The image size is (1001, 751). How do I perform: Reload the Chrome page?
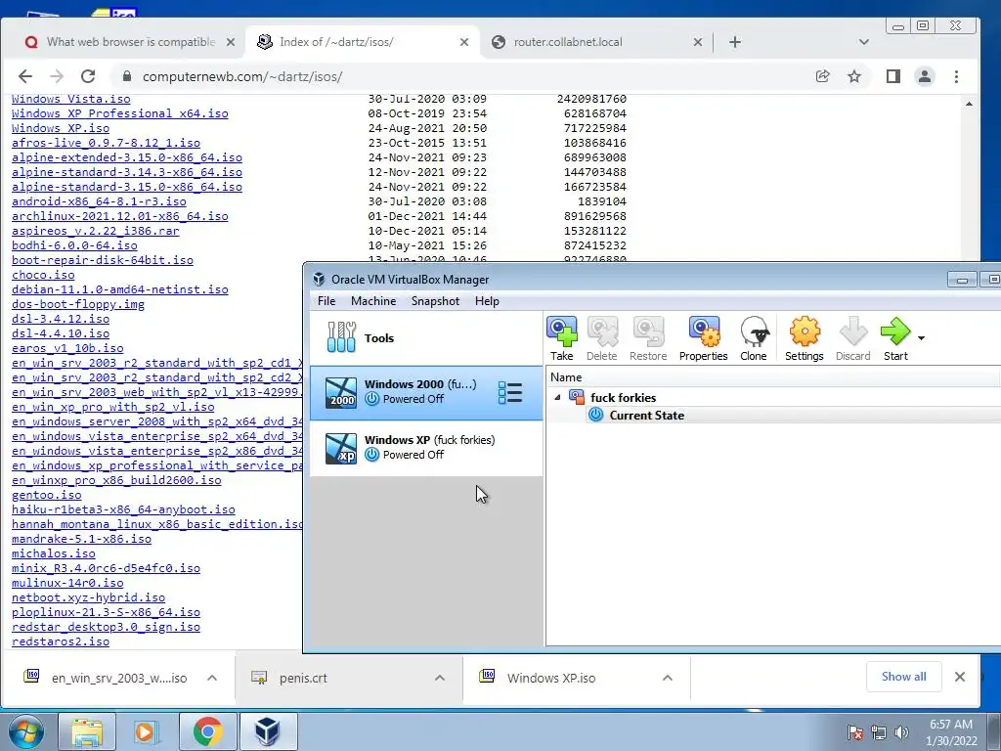tap(88, 76)
